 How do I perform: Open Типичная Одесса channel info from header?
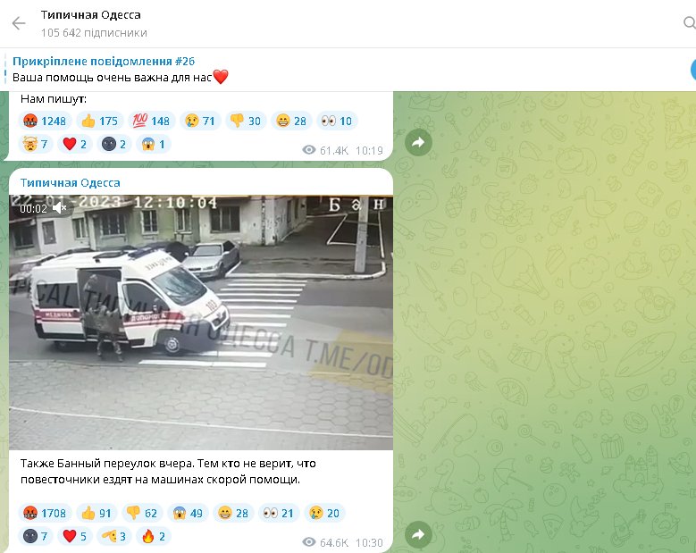click(x=90, y=15)
